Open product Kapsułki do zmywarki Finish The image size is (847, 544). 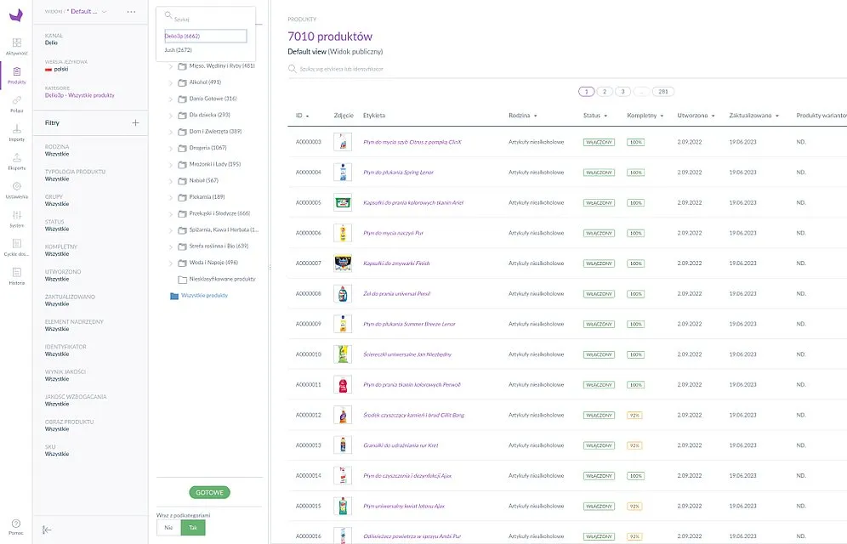tap(396, 263)
